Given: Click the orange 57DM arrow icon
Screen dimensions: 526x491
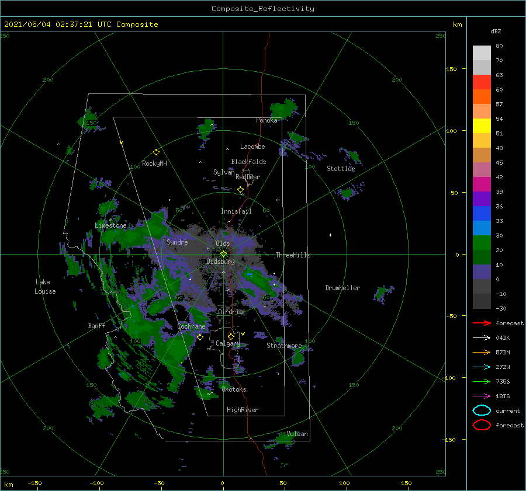Looking at the screenshot, I should (x=482, y=352).
